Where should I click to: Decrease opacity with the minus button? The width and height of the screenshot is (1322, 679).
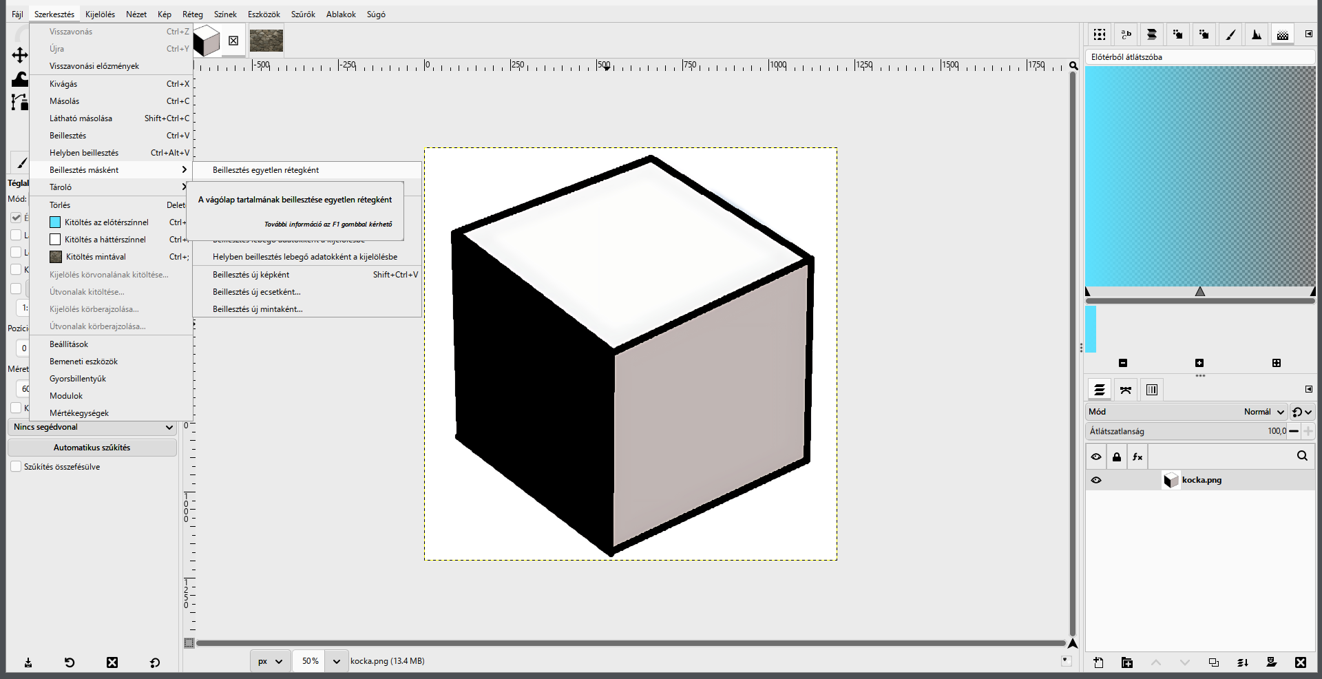tap(1294, 431)
